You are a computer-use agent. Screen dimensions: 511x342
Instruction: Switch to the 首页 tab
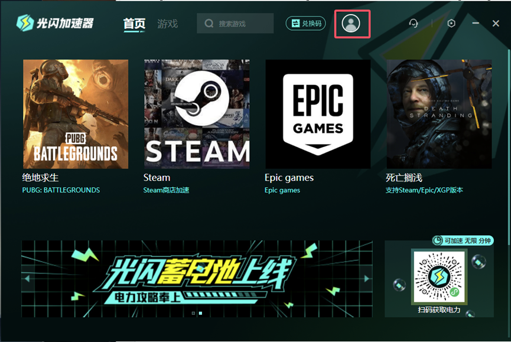coord(134,24)
